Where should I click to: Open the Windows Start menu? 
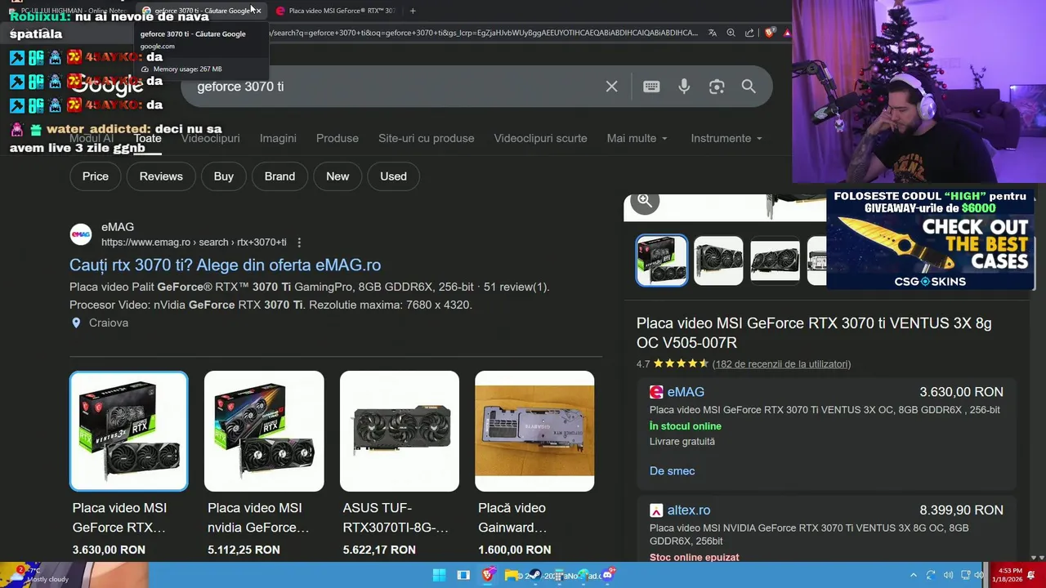coord(439,575)
